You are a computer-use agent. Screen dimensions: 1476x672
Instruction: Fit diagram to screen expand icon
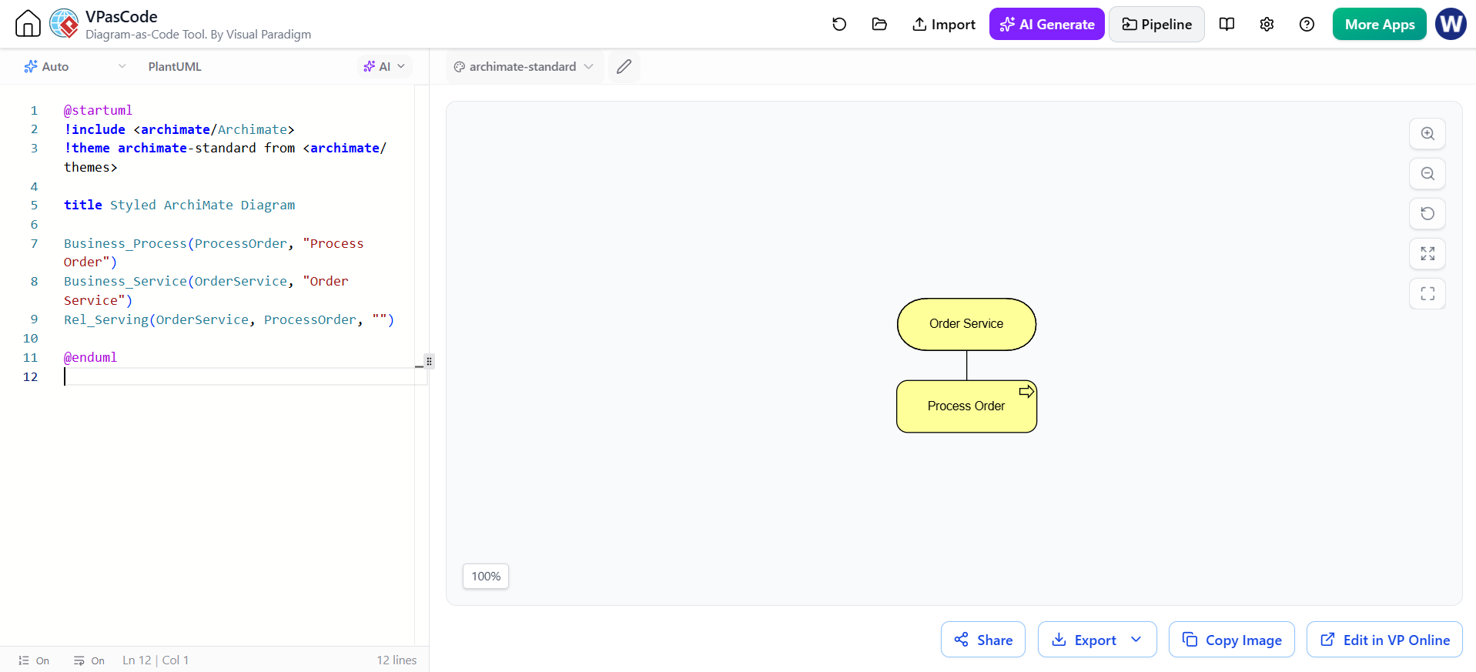1427,253
